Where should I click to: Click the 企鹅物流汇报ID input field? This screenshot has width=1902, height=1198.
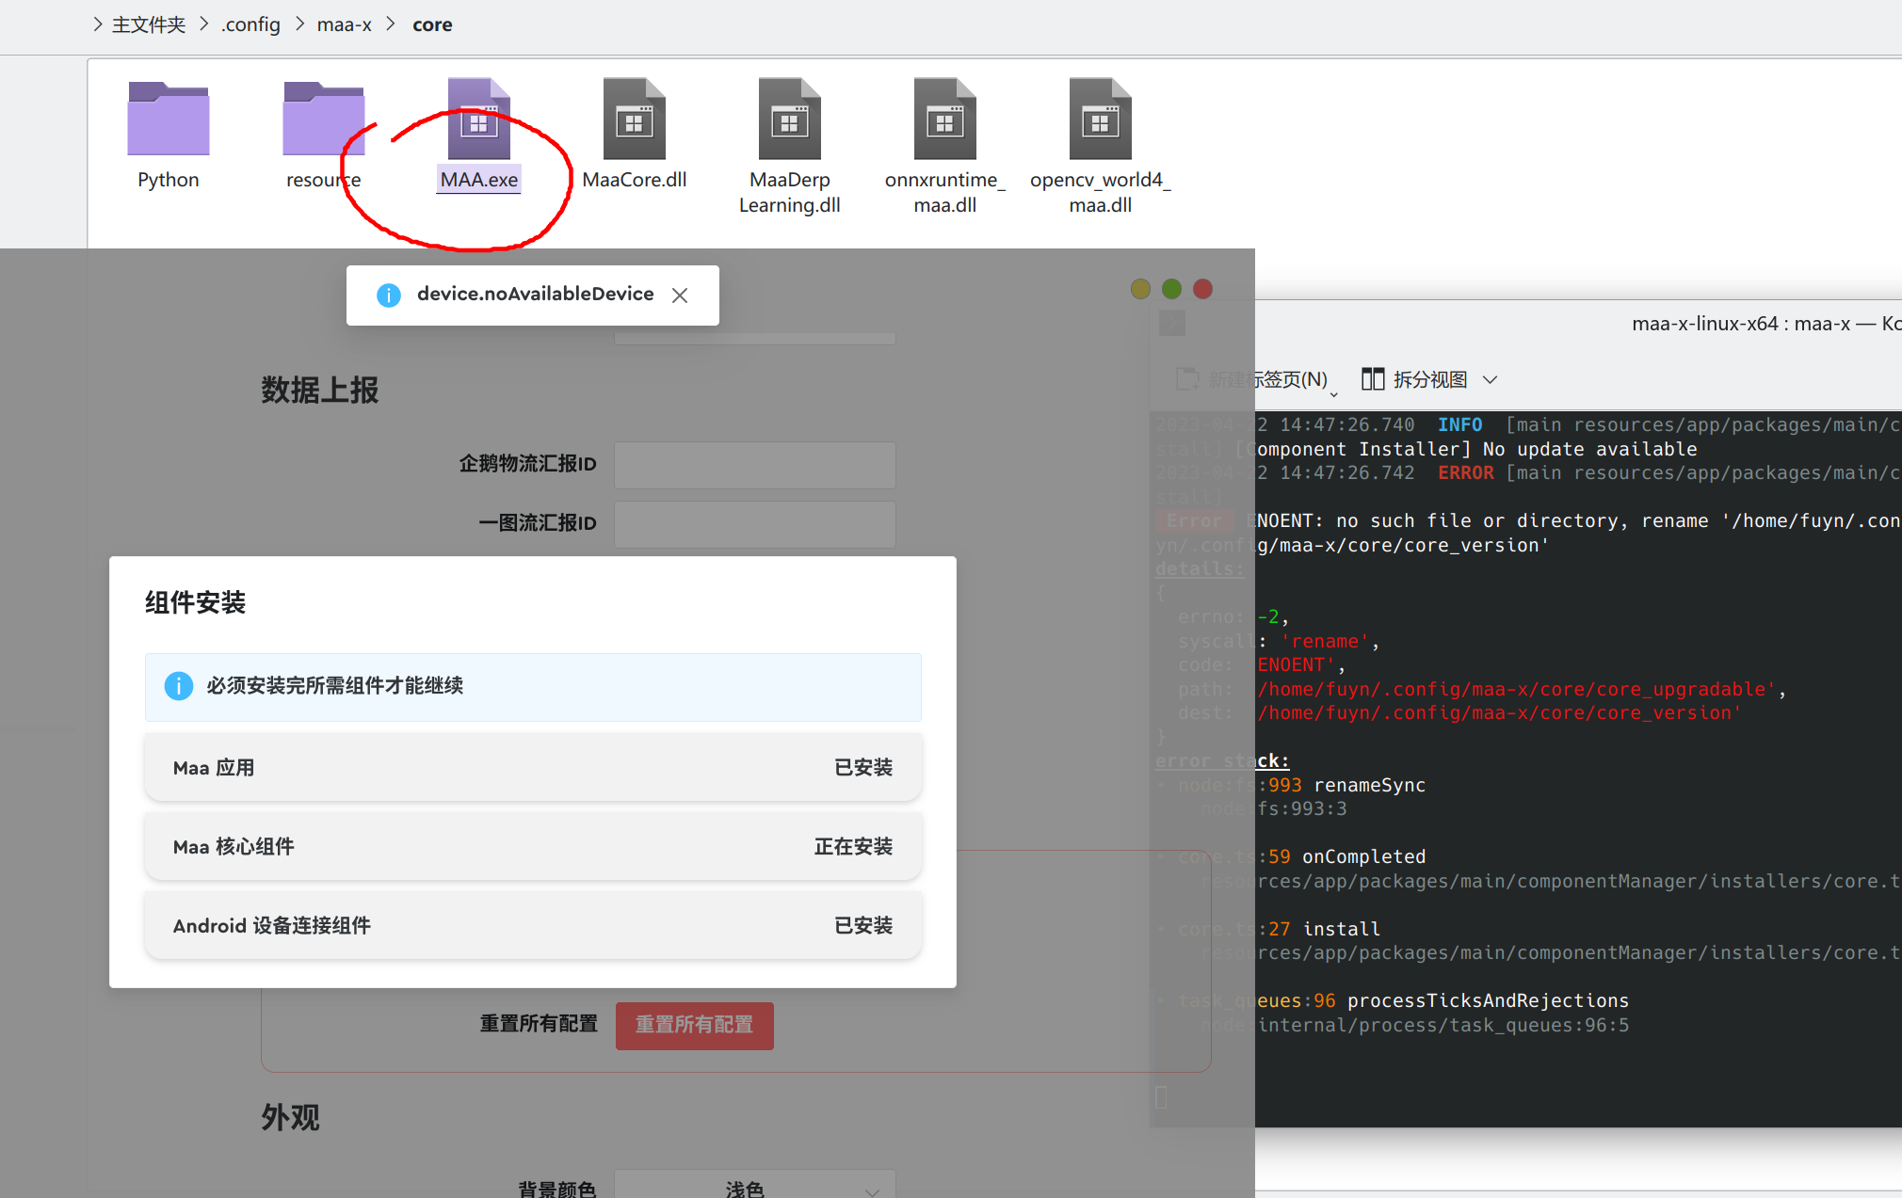tap(754, 465)
